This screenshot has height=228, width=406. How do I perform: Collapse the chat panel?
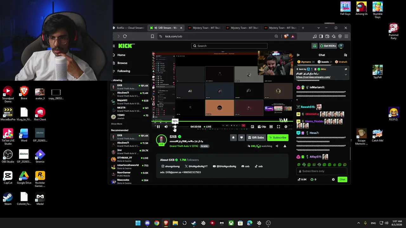click(x=298, y=55)
